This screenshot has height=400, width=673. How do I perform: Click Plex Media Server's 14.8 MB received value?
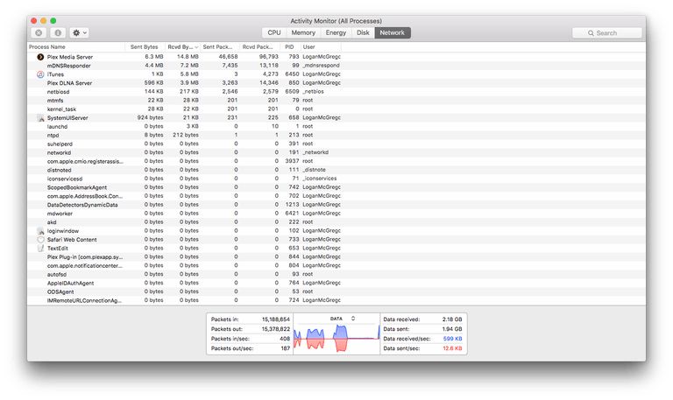(188, 57)
